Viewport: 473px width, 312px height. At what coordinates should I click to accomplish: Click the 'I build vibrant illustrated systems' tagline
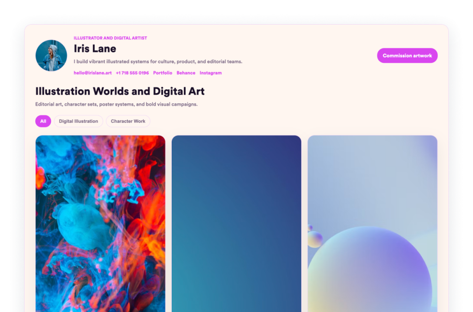coord(158,61)
